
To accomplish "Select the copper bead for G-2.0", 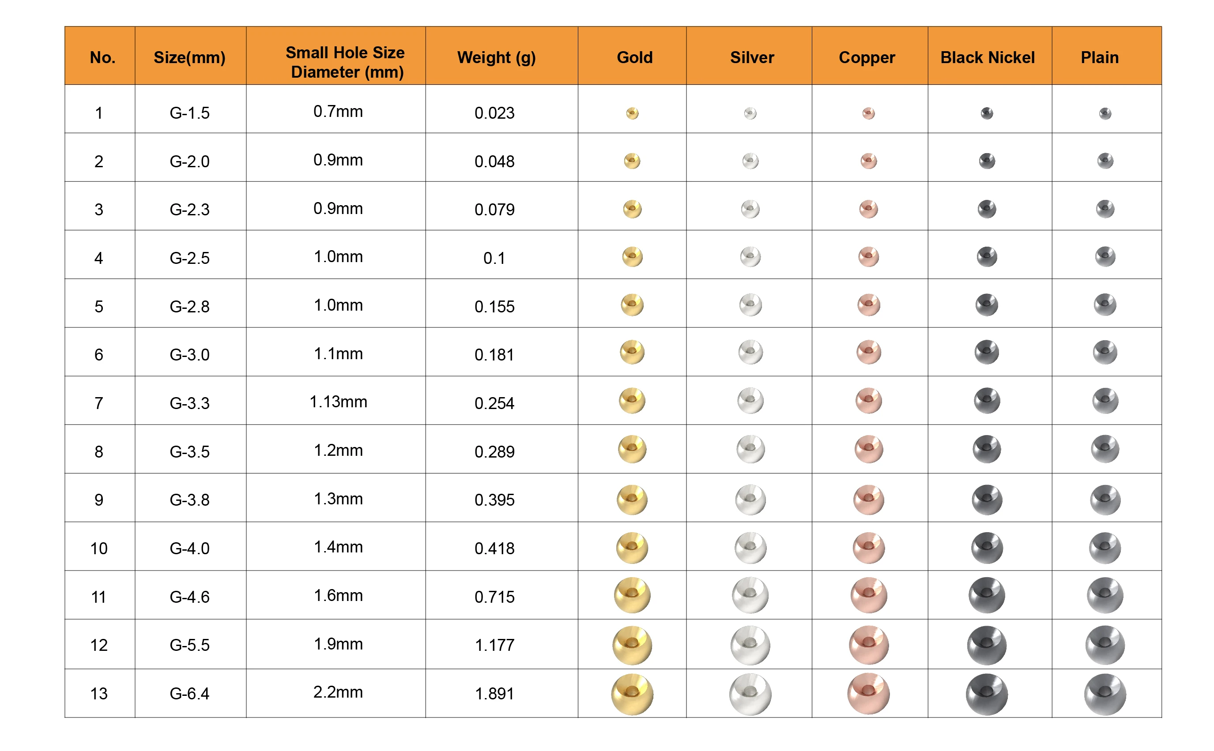I will [x=869, y=161].
